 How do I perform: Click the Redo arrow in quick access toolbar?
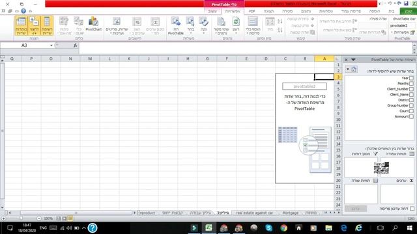pyautogui.click(x=390, y=3)
